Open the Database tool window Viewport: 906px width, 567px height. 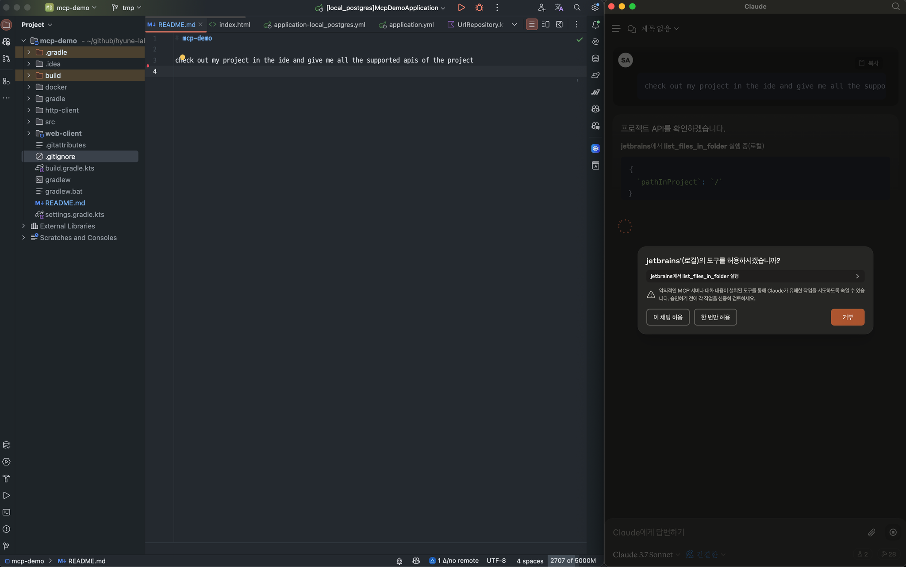point(595,58)
